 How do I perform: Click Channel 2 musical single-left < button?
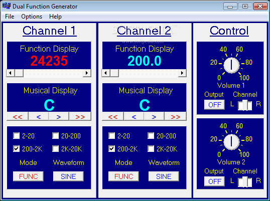(134, 117)
